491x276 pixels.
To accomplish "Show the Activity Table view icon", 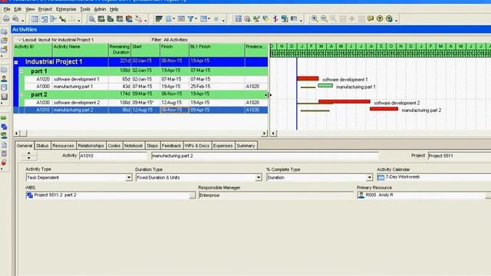I will 35,19.
